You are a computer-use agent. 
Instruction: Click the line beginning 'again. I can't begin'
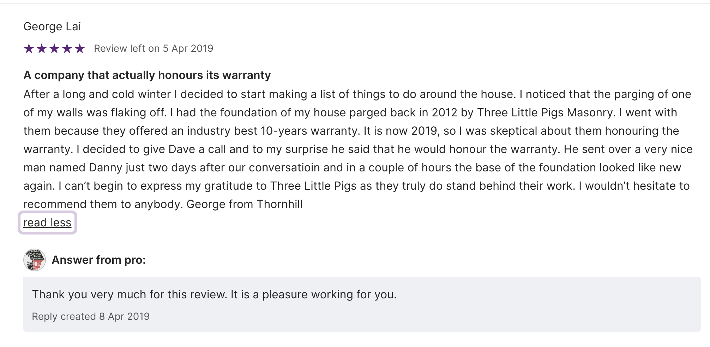click(x=356, y=186)
